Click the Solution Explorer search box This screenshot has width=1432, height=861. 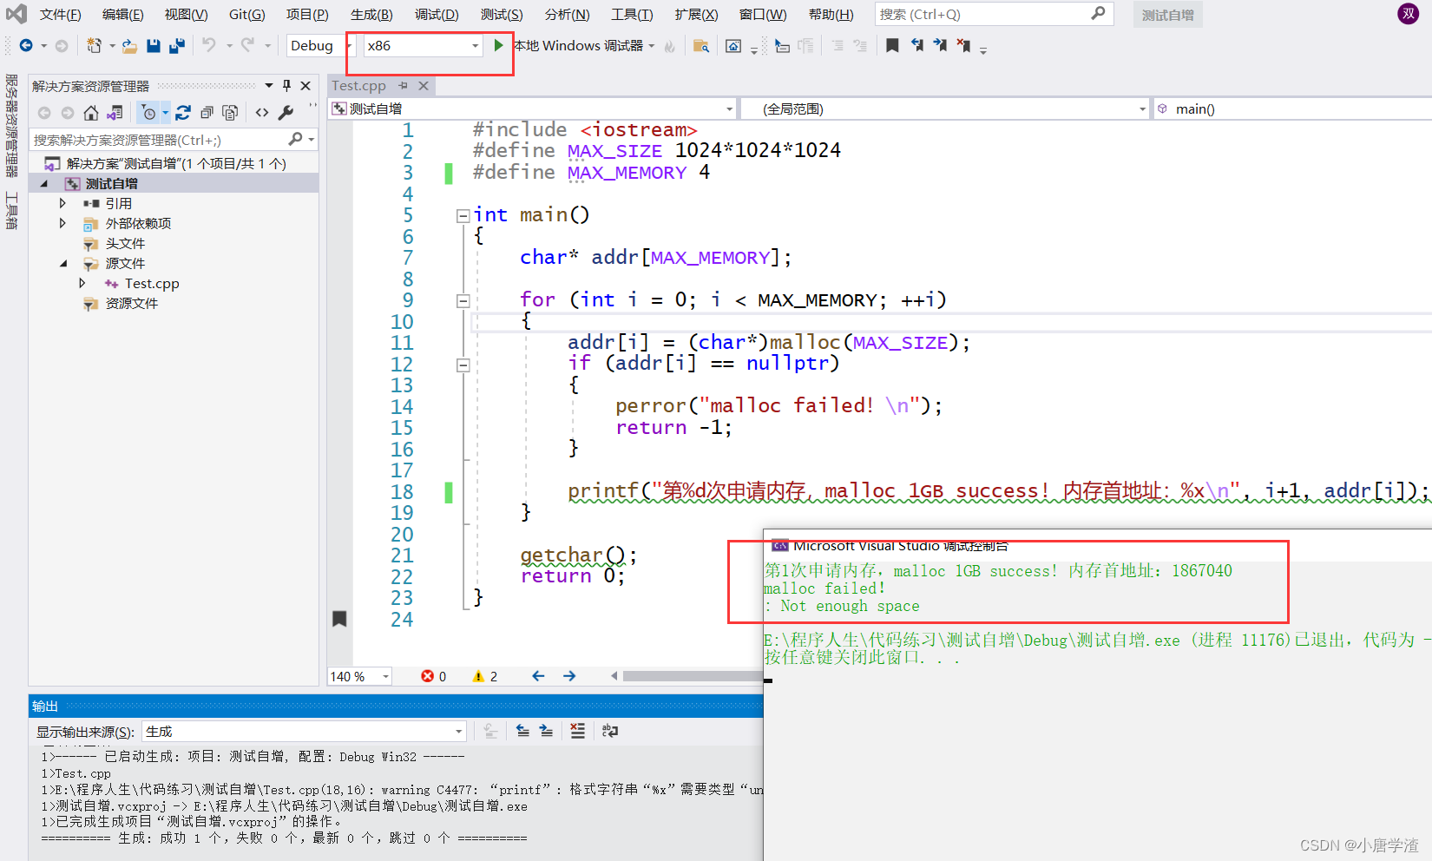pos(156,139)
